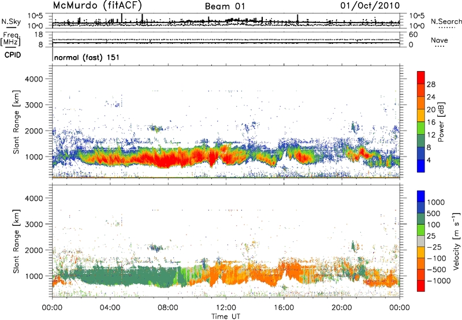Click the Velocity [m s⁻¹] color bar title

pos(456,241)
